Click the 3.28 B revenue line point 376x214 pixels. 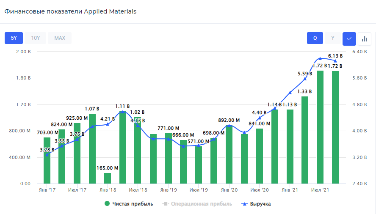(x=47, y=155)
